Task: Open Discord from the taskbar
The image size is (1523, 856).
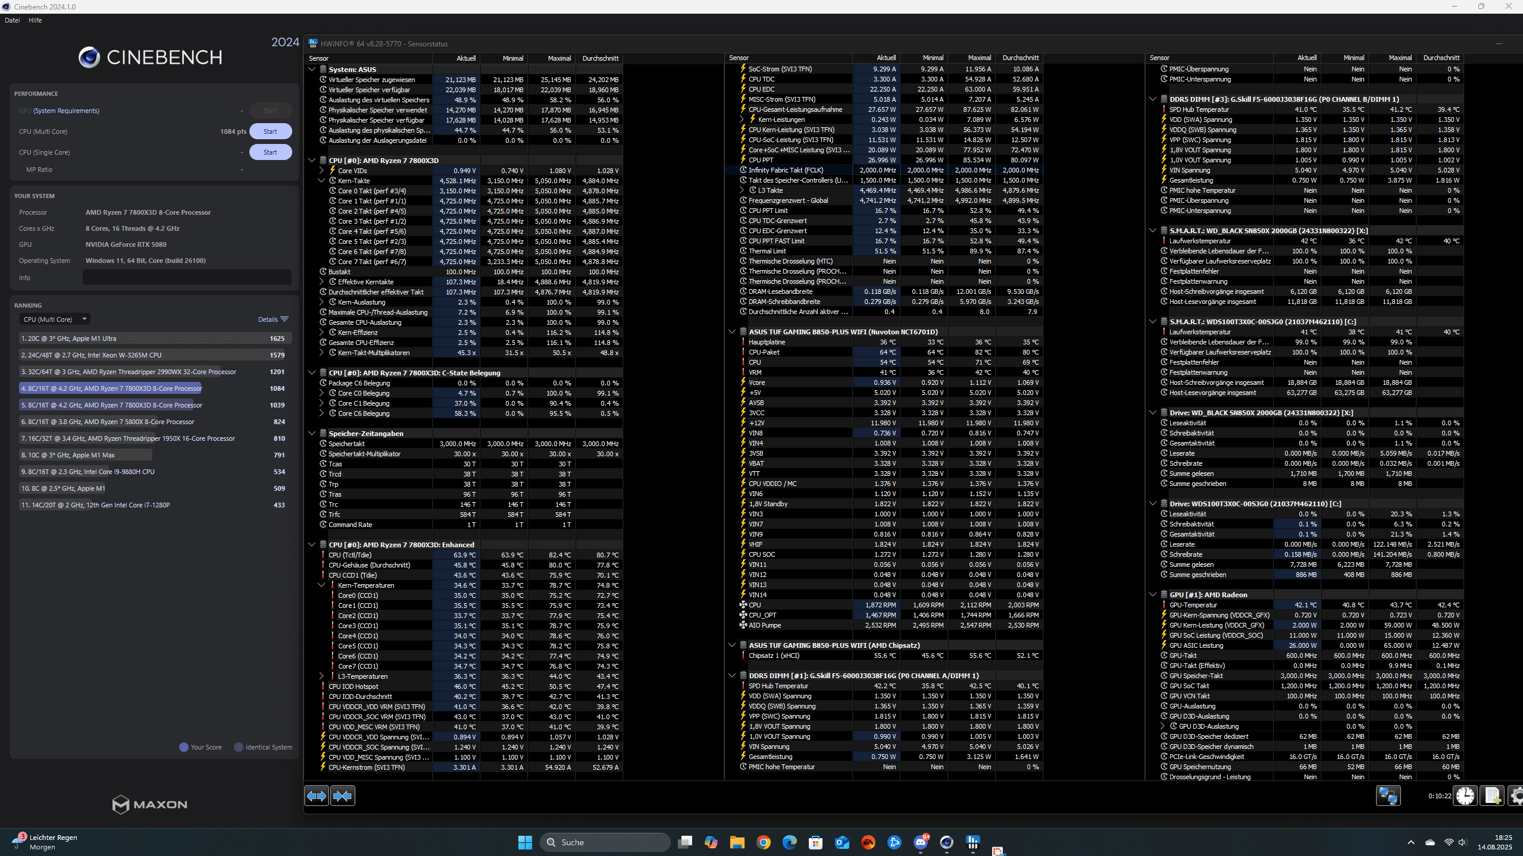Action: coord(921,842)
